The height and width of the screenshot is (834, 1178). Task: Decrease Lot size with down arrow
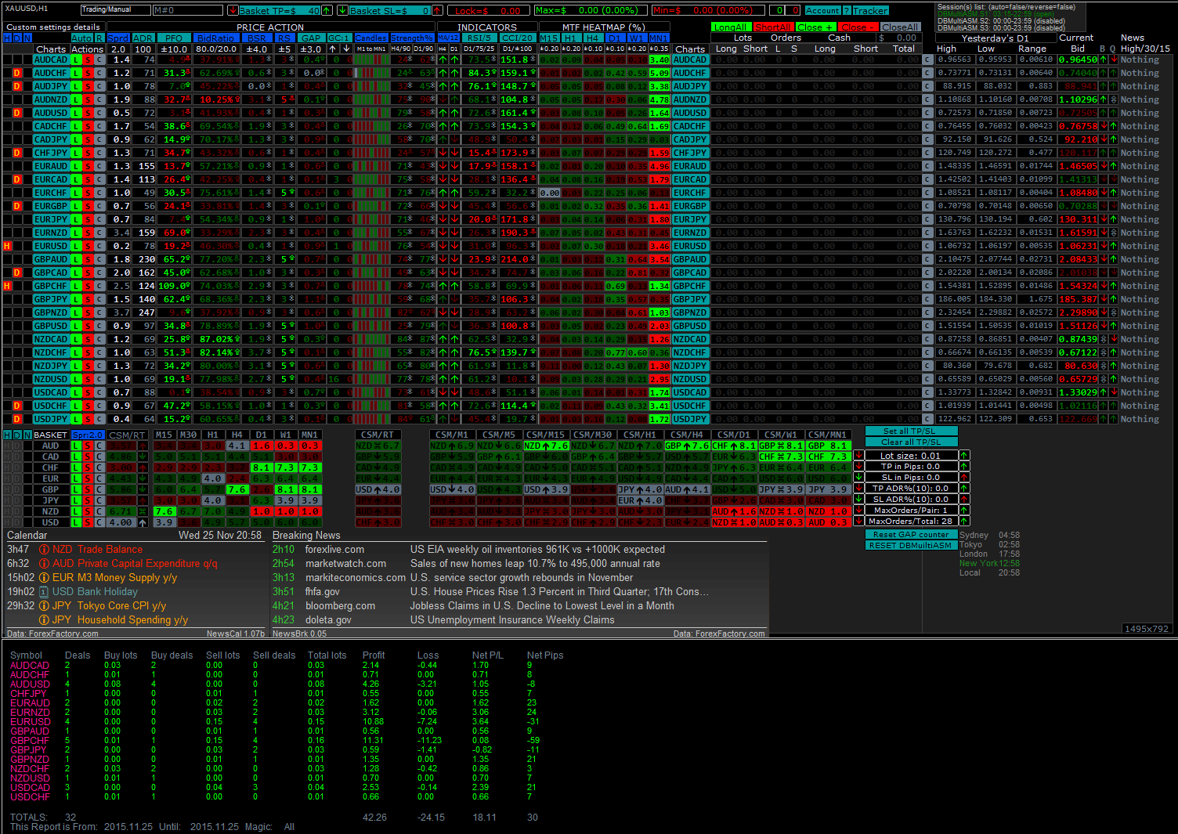858,455
